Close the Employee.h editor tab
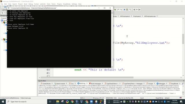Viewport: 185px width, 104px height. (142, 16)
